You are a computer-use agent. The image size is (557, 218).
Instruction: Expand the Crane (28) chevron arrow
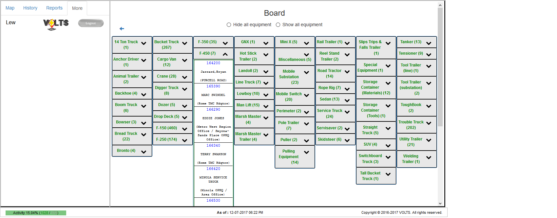pos(184,78)
